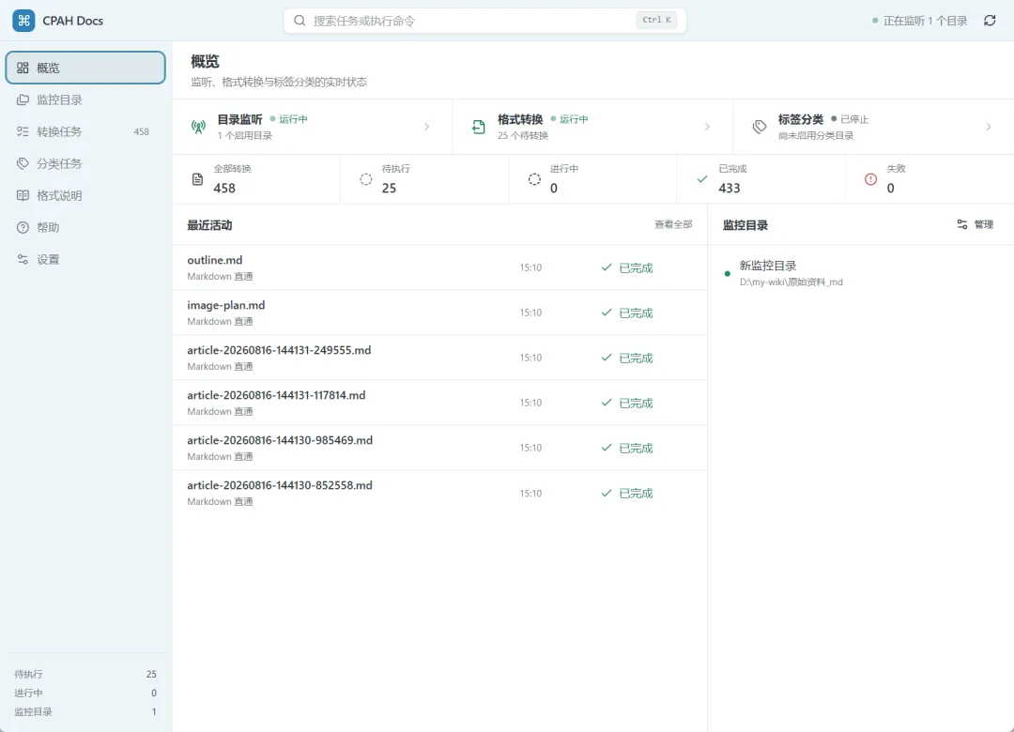Image resolution: width=1014 pixels, height=732 pixels.
Task: Click the 进行中 0 footer entry in sidebar
Action: [85, 693]
